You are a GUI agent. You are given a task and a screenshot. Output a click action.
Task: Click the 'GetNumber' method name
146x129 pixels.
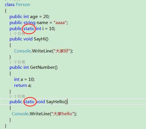[x=42, y=67]
